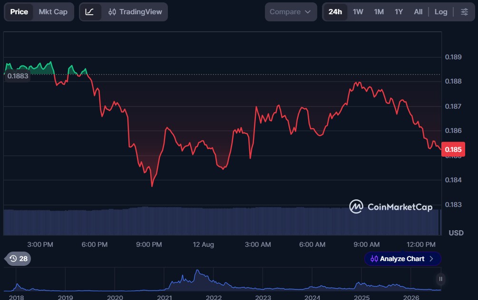478x300 pixels.
Task: Click the history clock badge showing 28
Action: tap(19, 259)
